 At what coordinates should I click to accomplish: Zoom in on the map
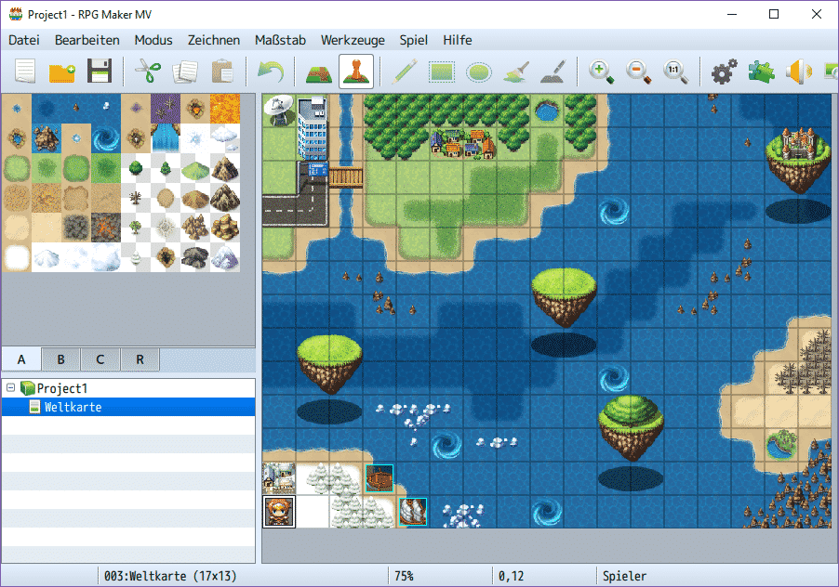pos(602,71)
